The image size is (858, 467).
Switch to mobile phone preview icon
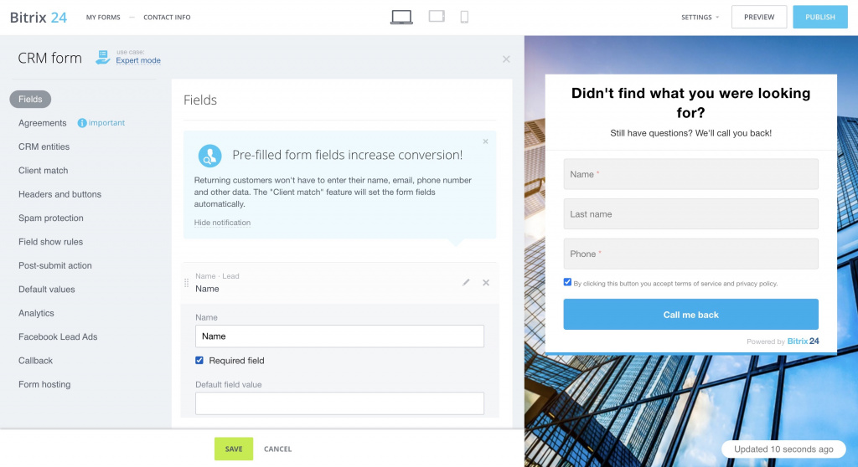tap(464, 17)
